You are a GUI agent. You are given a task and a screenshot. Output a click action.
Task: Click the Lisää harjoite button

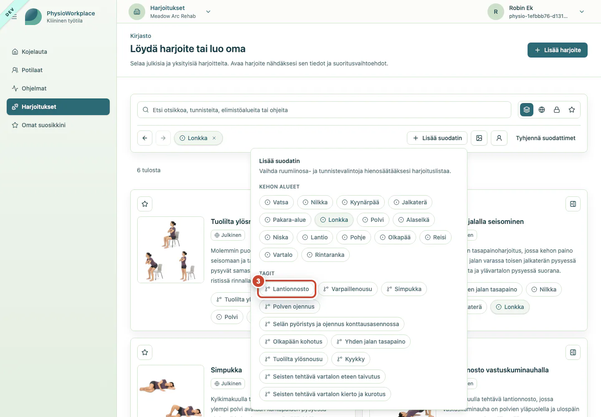tap(558, 50)
